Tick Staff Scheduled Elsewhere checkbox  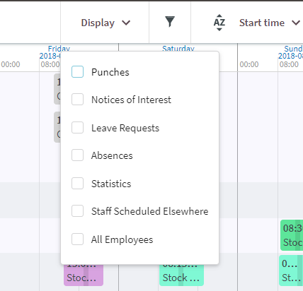click(x=77, y=211)
